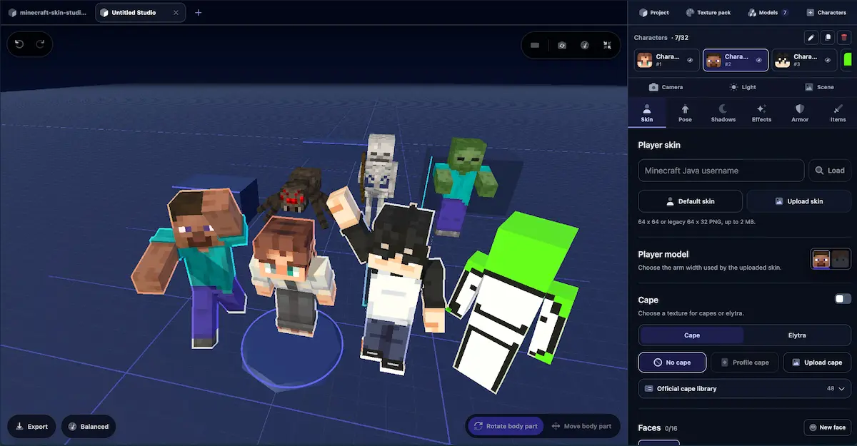
Task: Click the Upload skin button
Action: click(x=798, y=201)
